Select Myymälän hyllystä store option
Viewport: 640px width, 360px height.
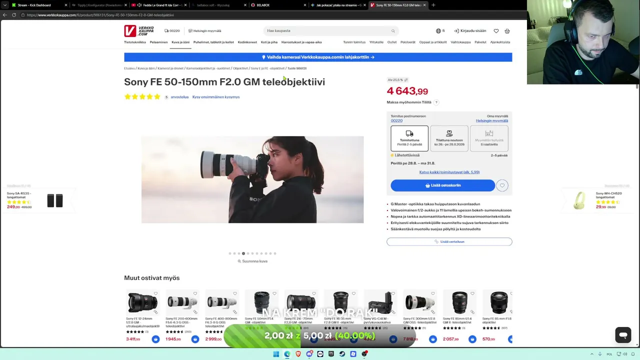(x=489, y=138)
